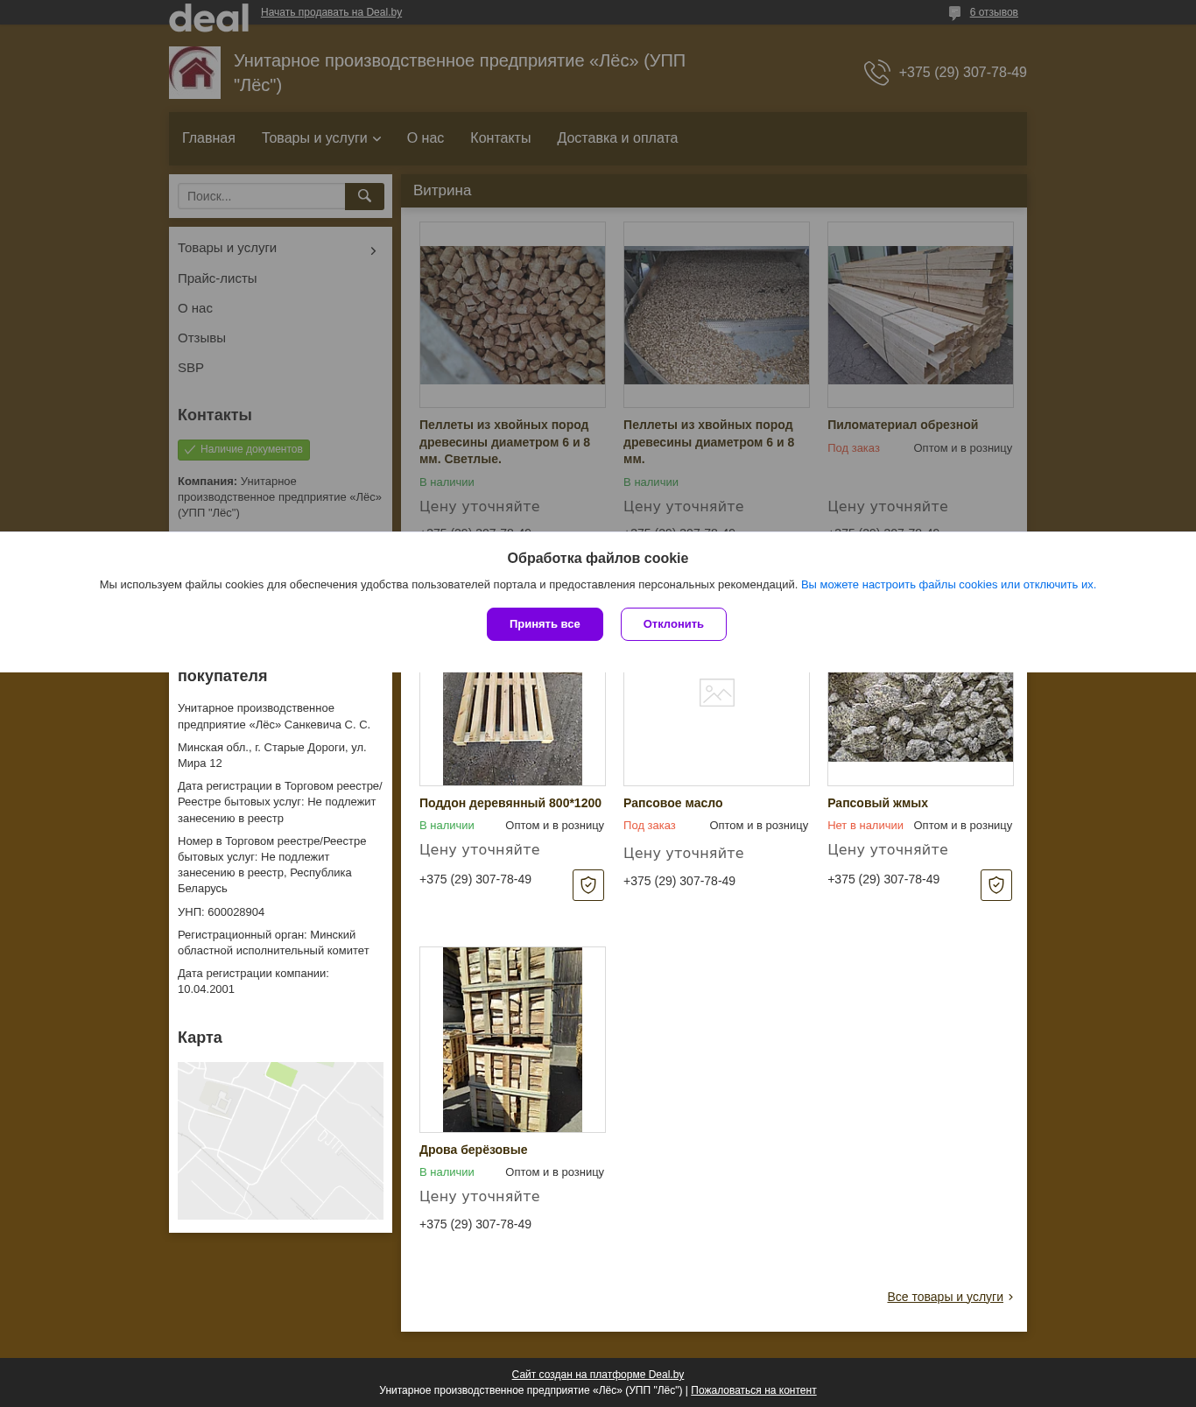Select SBP in sidebar menu
The image size is (1196, 1407).
[x=191, y=368]
